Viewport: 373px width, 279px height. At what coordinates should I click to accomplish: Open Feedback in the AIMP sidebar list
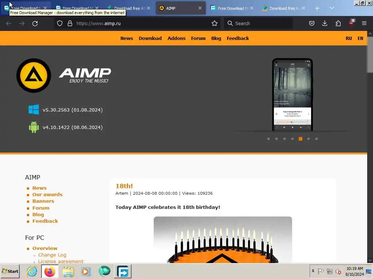click(45, 221)
